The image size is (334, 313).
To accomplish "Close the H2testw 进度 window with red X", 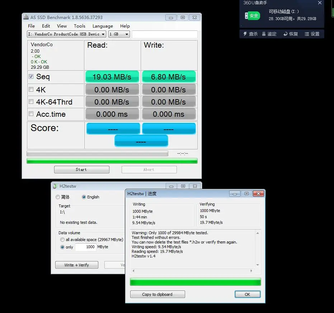I will pyautogui.click(x=258, y=194).
